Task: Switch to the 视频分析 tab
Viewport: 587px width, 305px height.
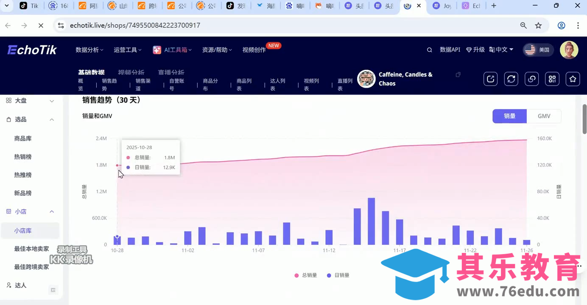Action: tap(131, 72)
